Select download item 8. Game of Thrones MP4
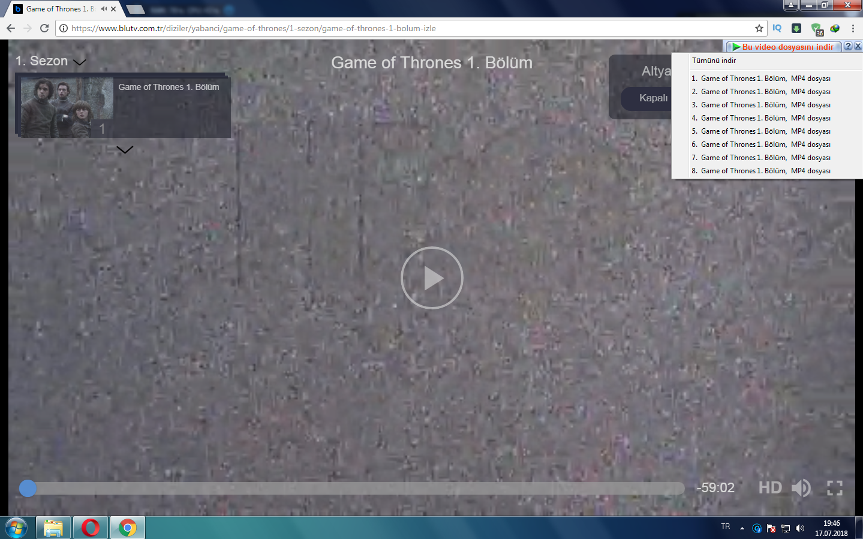 761,171
